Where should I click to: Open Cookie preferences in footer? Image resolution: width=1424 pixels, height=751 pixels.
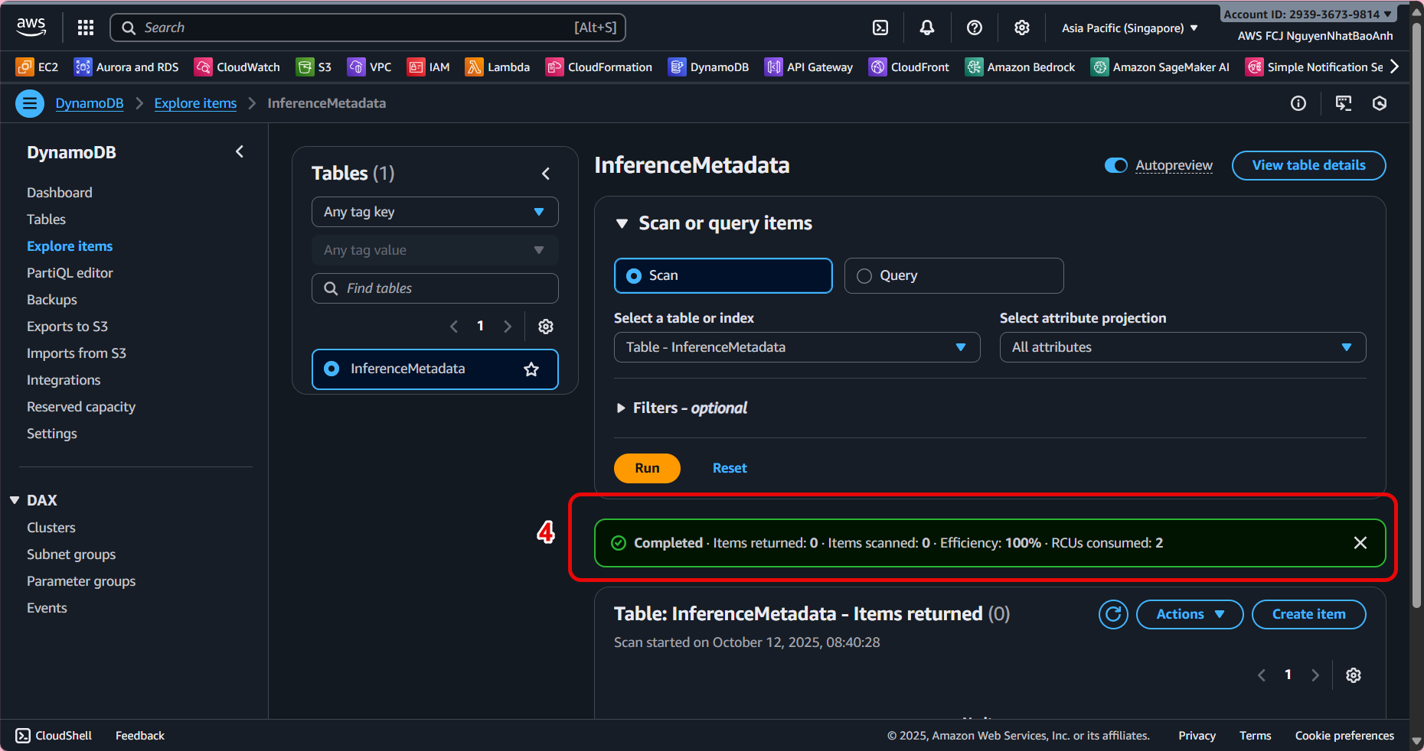point(1344,736)
